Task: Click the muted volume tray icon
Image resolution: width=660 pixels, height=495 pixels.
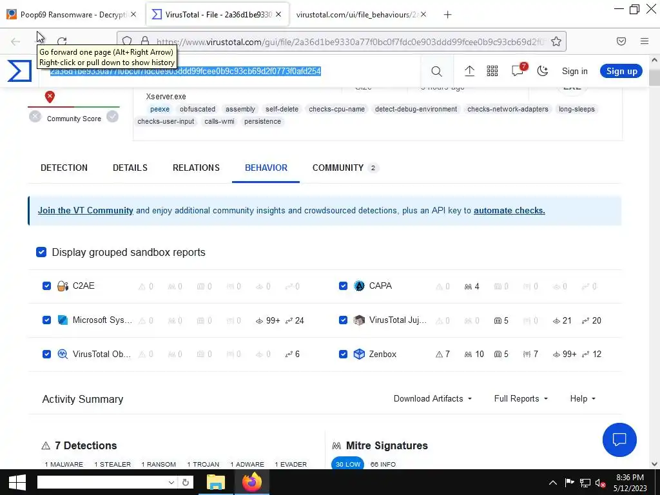Action: (601, 483)
